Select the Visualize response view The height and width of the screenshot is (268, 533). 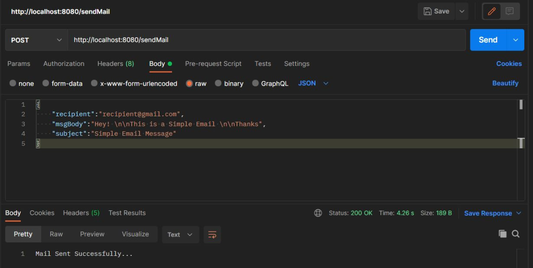point(135,234)
